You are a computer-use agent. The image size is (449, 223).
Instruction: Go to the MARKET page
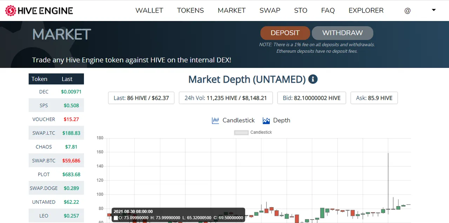click(232, 11)
